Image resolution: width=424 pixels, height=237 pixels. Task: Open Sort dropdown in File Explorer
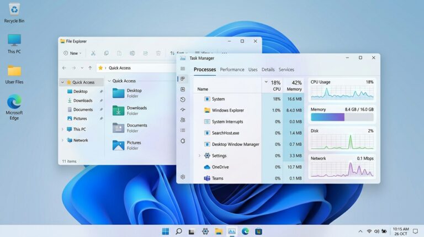[178, 53]
